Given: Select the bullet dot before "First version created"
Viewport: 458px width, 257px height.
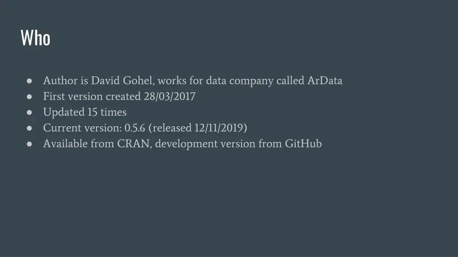Looking at the screenshot, I should click(x=29, y=97).
